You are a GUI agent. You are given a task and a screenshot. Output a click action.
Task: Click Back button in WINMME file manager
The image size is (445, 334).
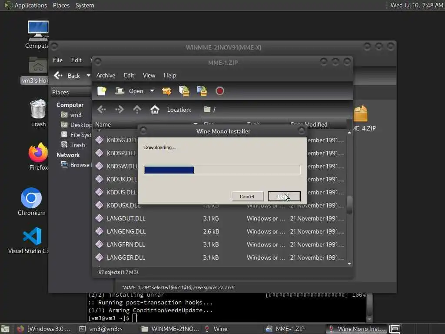pyautogui.click(x=67, y=76)
